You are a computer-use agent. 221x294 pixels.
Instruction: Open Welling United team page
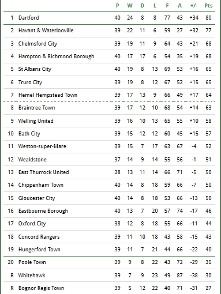tap(36, 121)
